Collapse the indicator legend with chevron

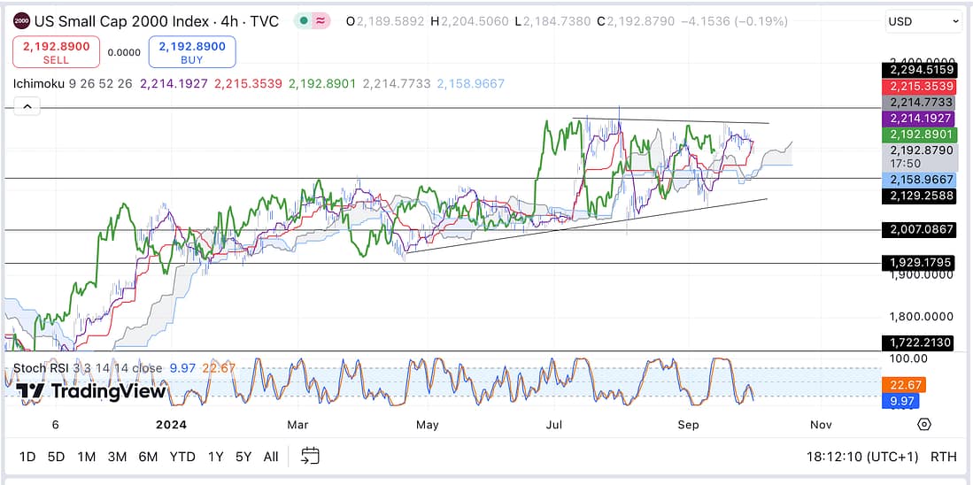click(x=27, y=107)
